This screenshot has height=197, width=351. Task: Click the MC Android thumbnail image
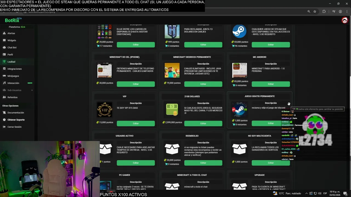tap(239, 70)
